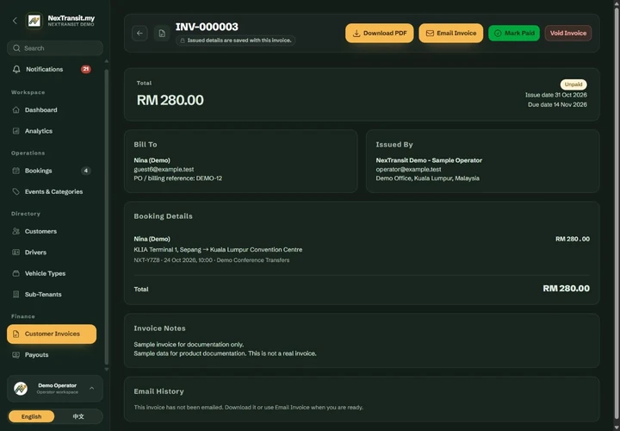Click sidebar scroll up arrow
The image size is (620, 431).
107,62
